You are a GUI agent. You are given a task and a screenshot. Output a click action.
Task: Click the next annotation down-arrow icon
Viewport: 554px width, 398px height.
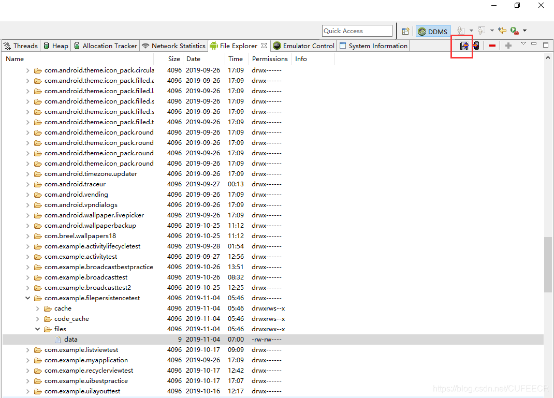(x=460, y=31)
